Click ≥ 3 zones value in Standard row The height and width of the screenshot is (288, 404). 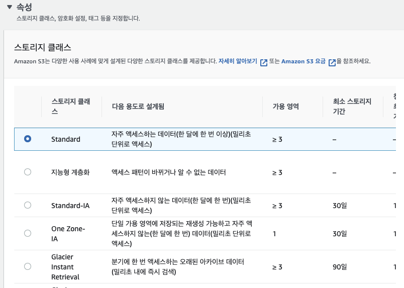point(277,139)
